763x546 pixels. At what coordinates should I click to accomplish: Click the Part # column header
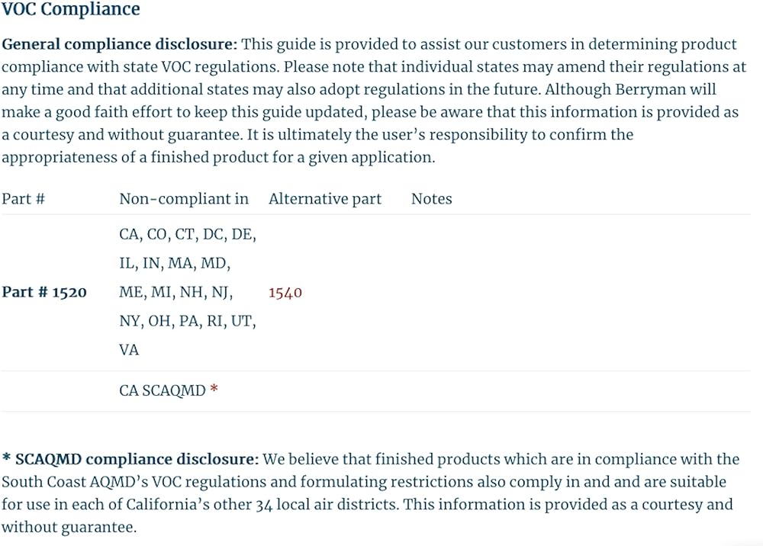pos(23,199)
